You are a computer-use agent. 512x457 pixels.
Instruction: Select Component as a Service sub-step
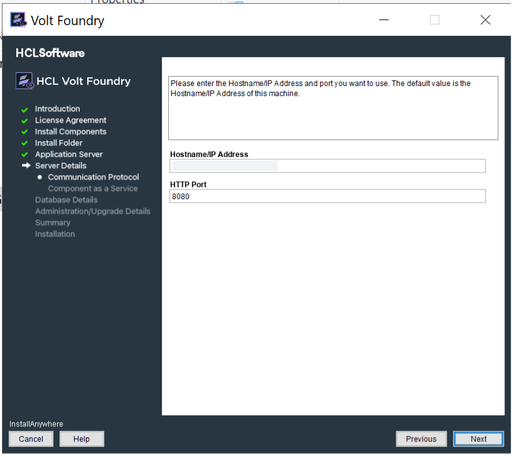point(93,188)
